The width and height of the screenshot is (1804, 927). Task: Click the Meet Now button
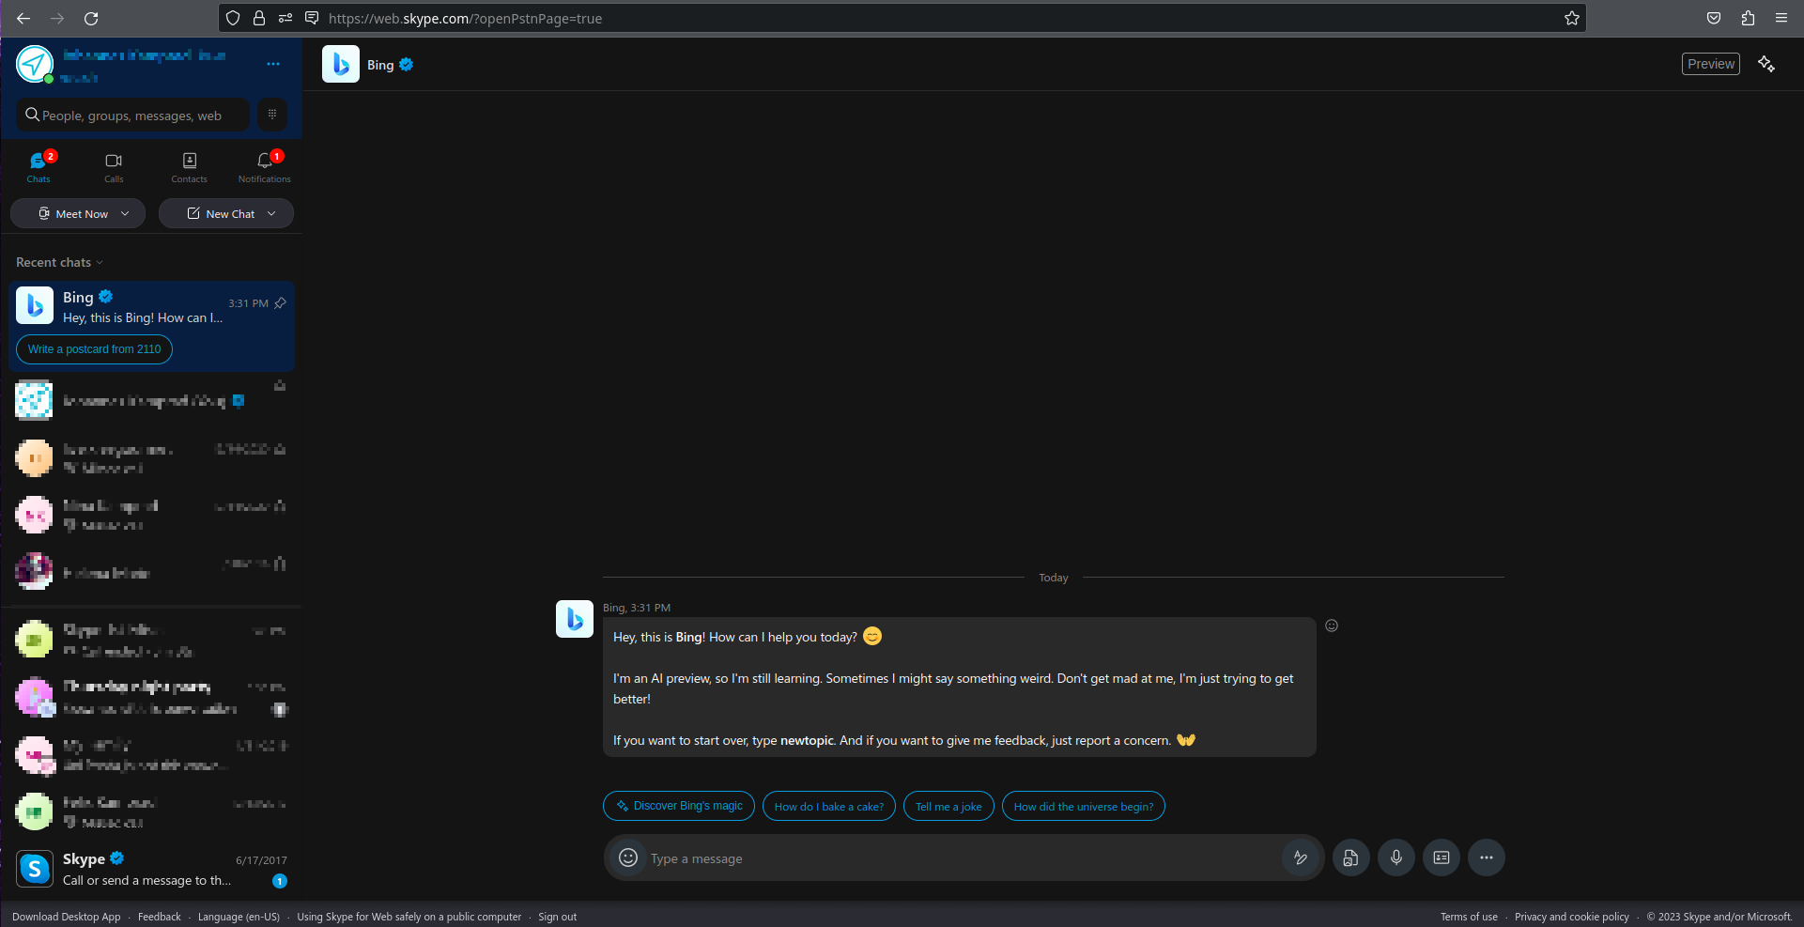click(78, 213)
